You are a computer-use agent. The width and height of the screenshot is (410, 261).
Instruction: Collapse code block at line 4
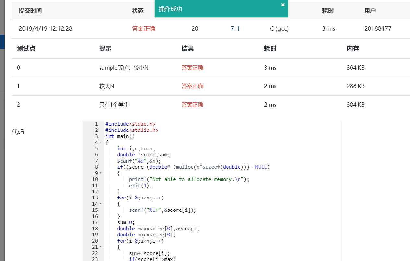tap(100, 142)
